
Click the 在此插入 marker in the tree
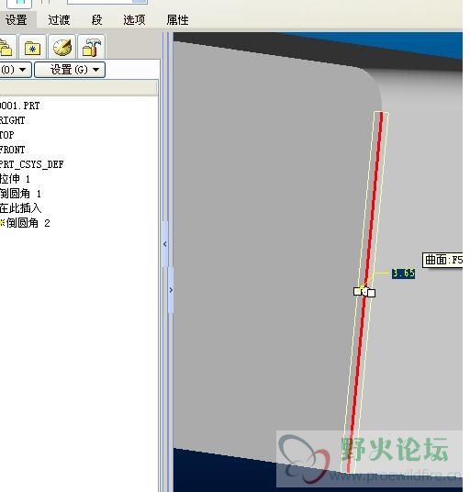point(21,208)
